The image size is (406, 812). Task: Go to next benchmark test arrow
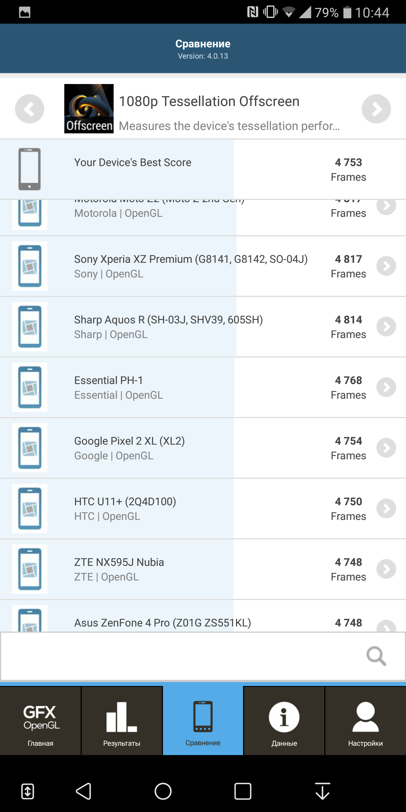pos(376,109)
